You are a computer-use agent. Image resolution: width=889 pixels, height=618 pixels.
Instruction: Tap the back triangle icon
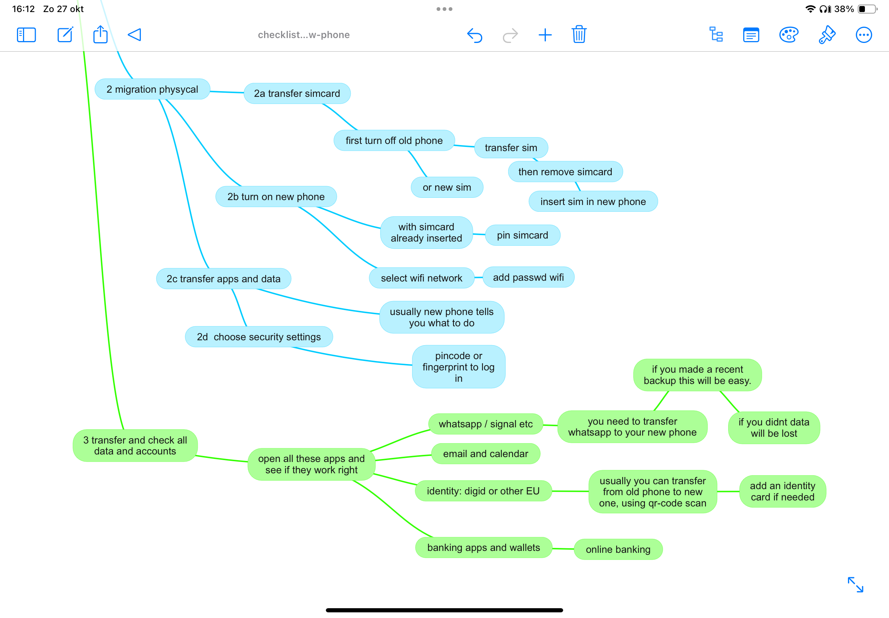[x=134, y=35]
